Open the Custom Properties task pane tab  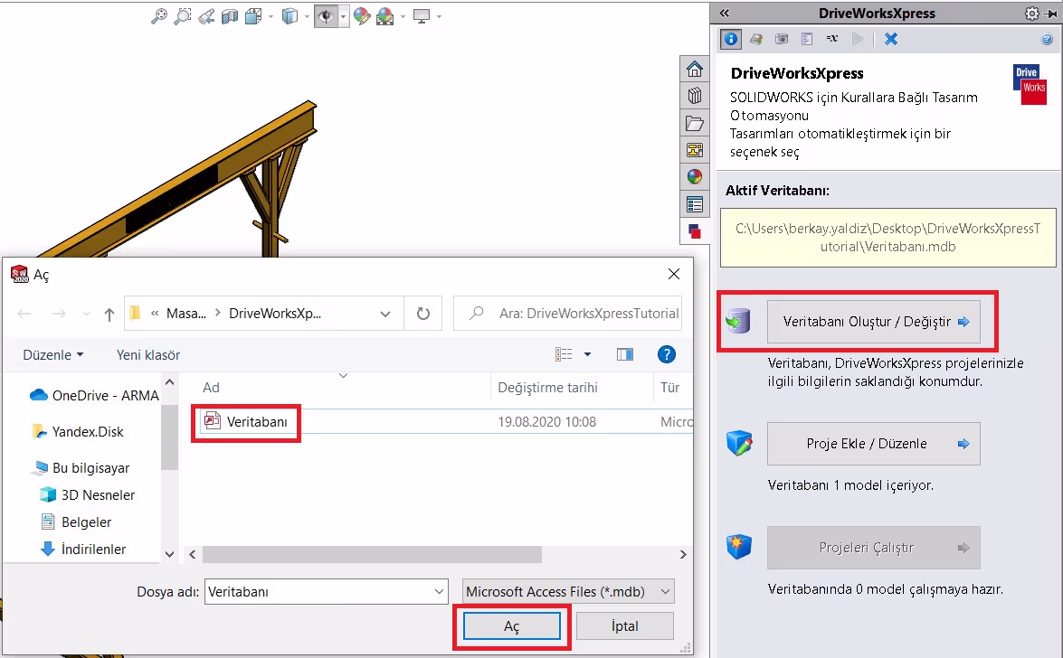click(x=694, y=204)
